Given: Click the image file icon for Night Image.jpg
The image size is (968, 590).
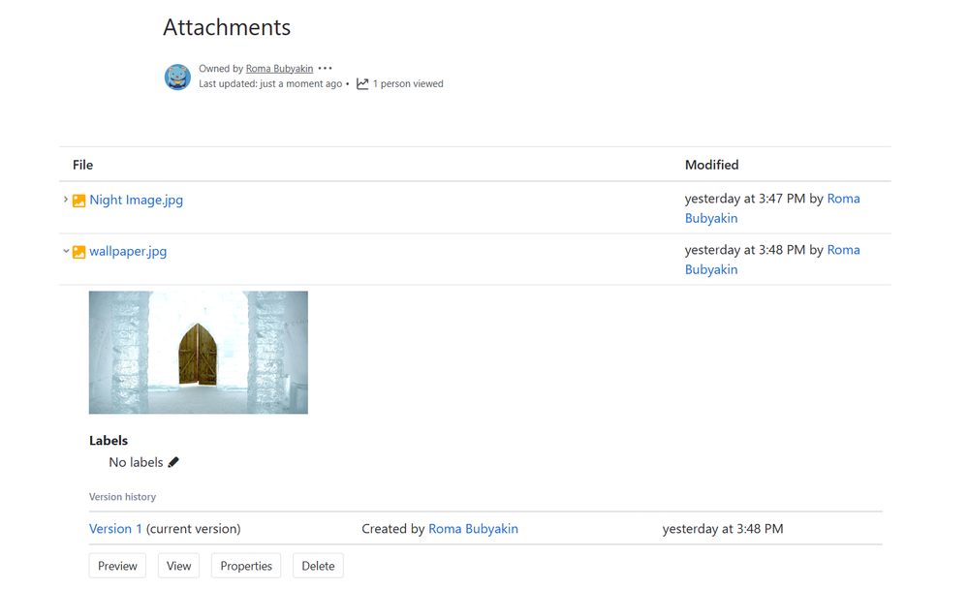Looking at the screenshot, I should click(x=79, y=201).
